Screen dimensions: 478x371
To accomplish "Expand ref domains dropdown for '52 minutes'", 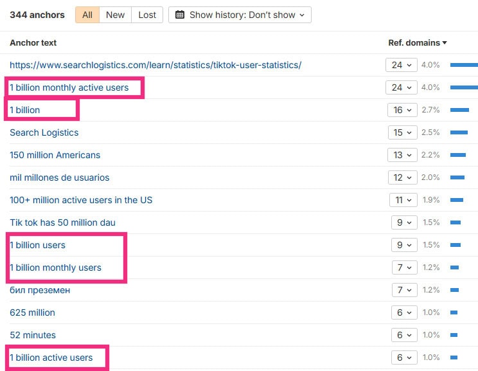I will [404, 335].
